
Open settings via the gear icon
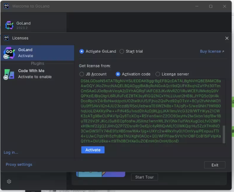9,181
